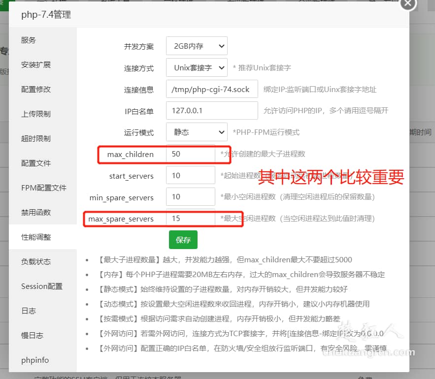View the 配置文件 section
This screenshot has height=379, width=435.
[35, 163]
